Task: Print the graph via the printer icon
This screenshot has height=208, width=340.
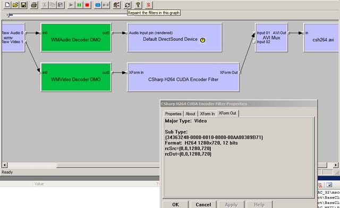Action: tap(34, 5)
